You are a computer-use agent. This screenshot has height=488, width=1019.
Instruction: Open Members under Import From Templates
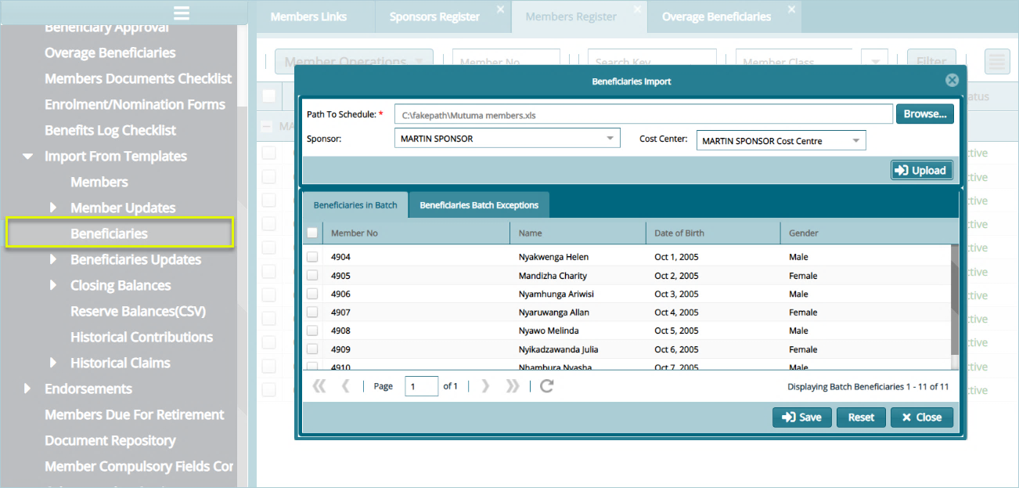(x=99, y=182)
